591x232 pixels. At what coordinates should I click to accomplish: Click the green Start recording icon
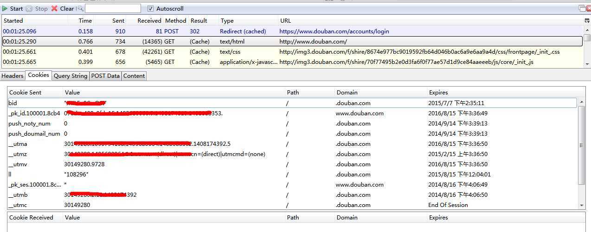point(5,8)
